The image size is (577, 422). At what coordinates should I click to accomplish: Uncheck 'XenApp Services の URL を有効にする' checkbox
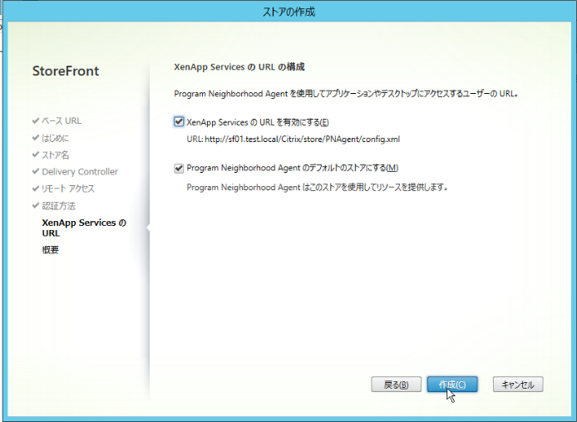tap(179, 121)
